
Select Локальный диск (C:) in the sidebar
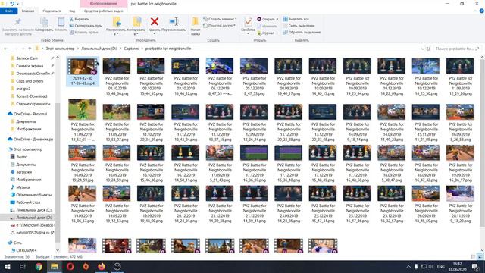pos(33,210)
